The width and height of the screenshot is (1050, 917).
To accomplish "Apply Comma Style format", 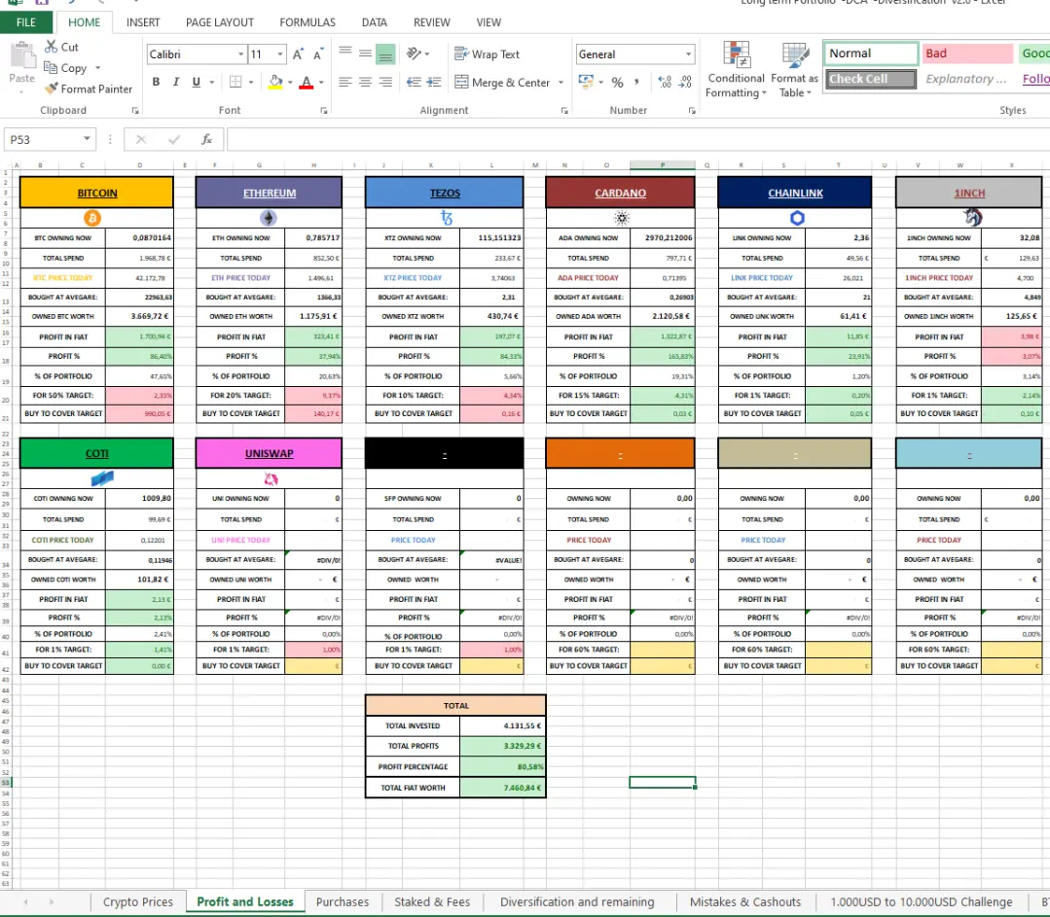I will pyautogui.click(x=636, y=82).
